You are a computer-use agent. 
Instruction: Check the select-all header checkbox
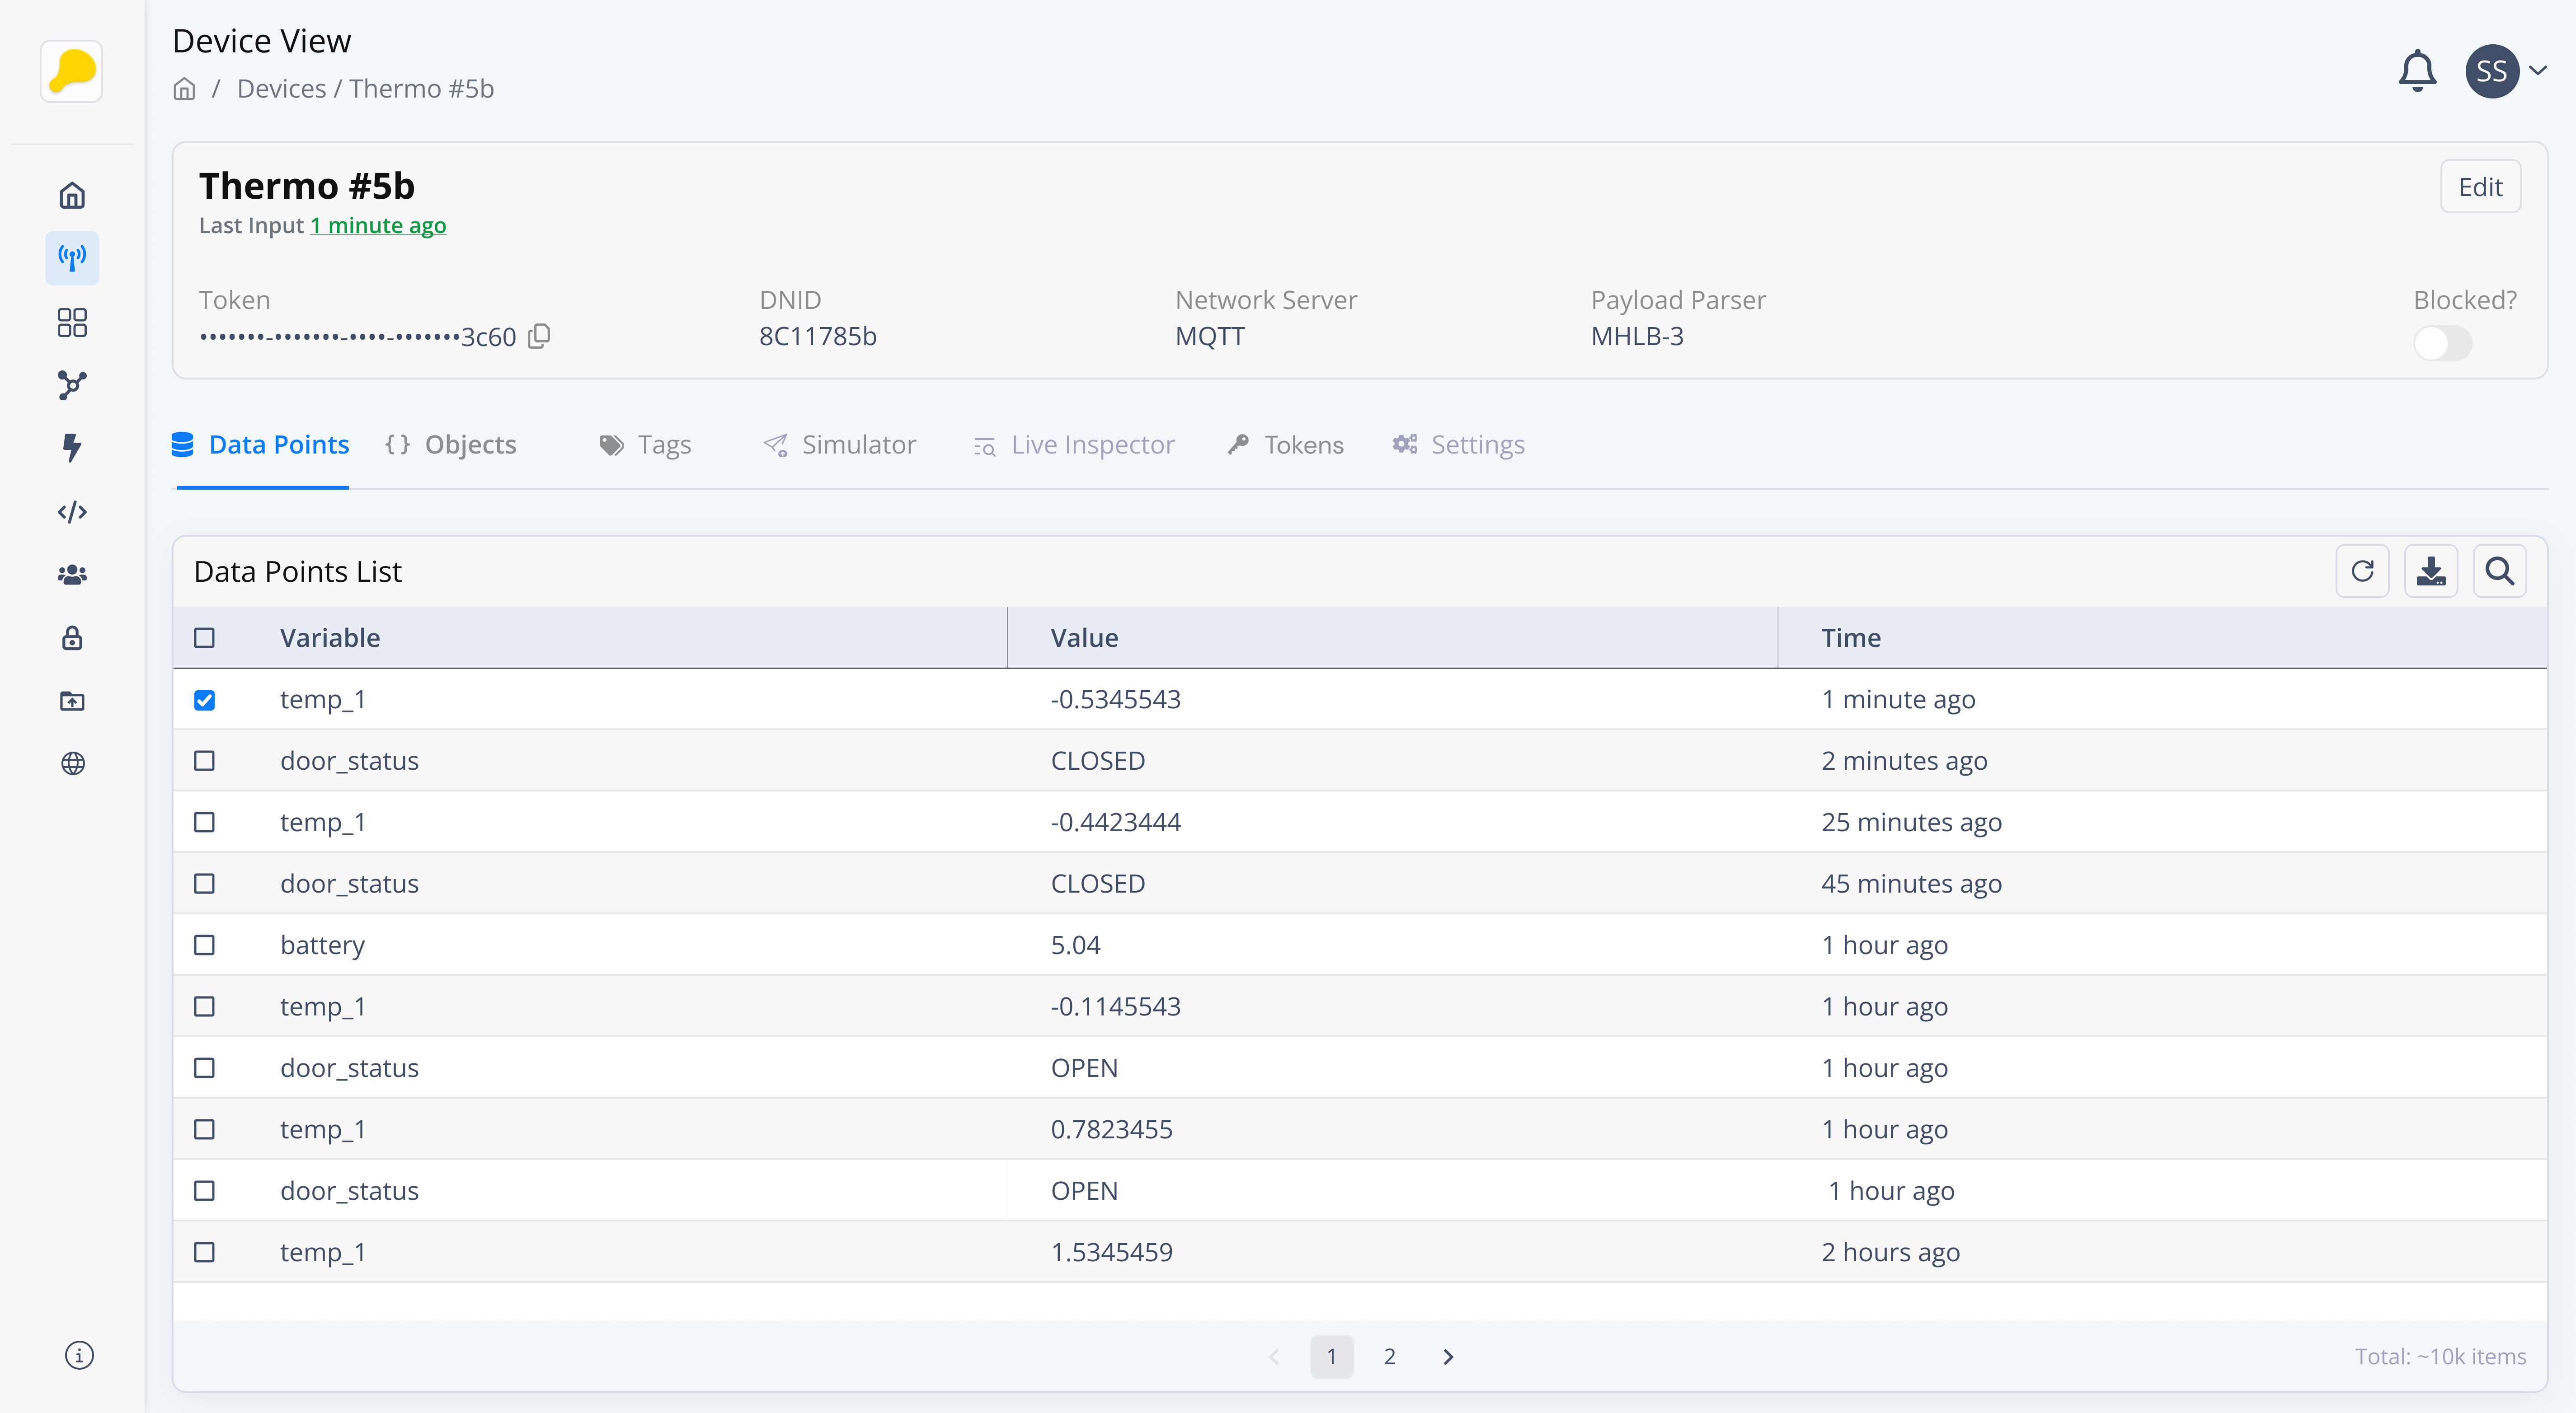click(x=204, y=637)
